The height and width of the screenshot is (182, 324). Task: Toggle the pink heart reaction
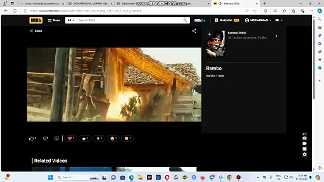(x=70, y=138)
